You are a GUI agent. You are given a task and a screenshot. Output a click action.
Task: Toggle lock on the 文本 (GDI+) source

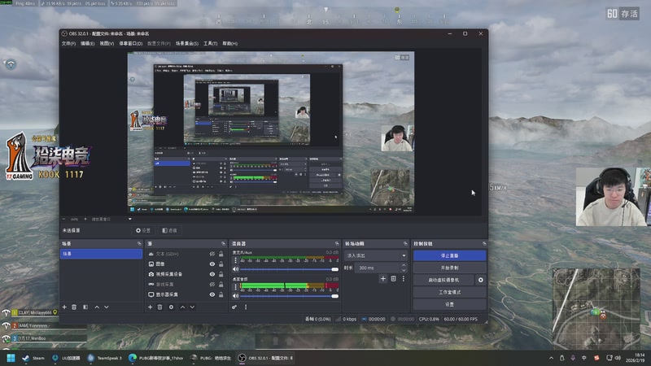pos(221,254)
